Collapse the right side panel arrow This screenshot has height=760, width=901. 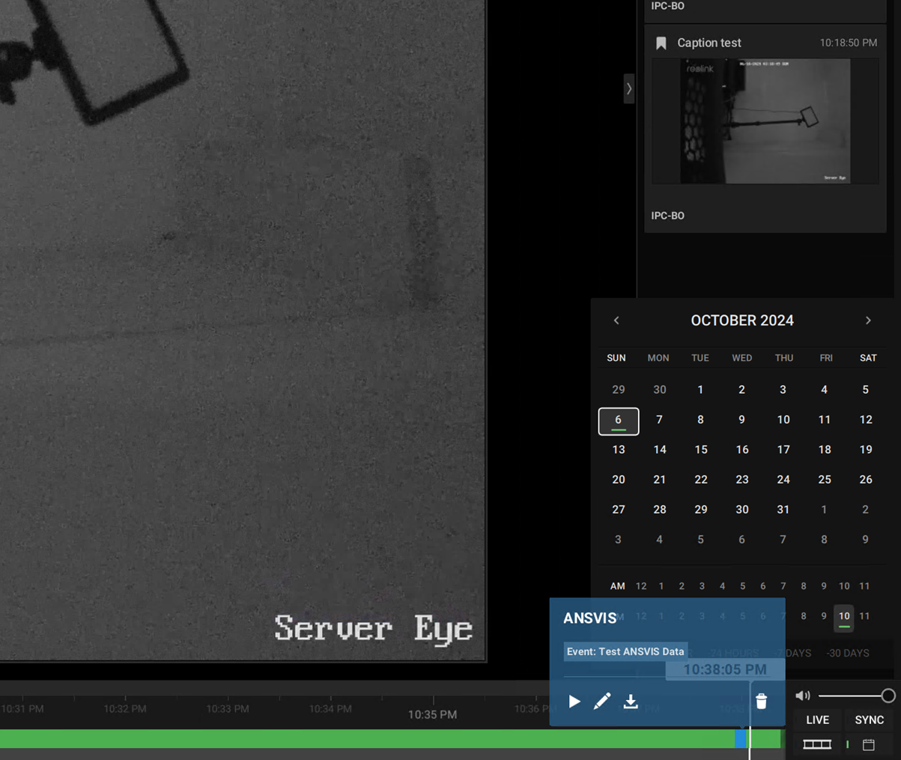(x=629, y=88)
